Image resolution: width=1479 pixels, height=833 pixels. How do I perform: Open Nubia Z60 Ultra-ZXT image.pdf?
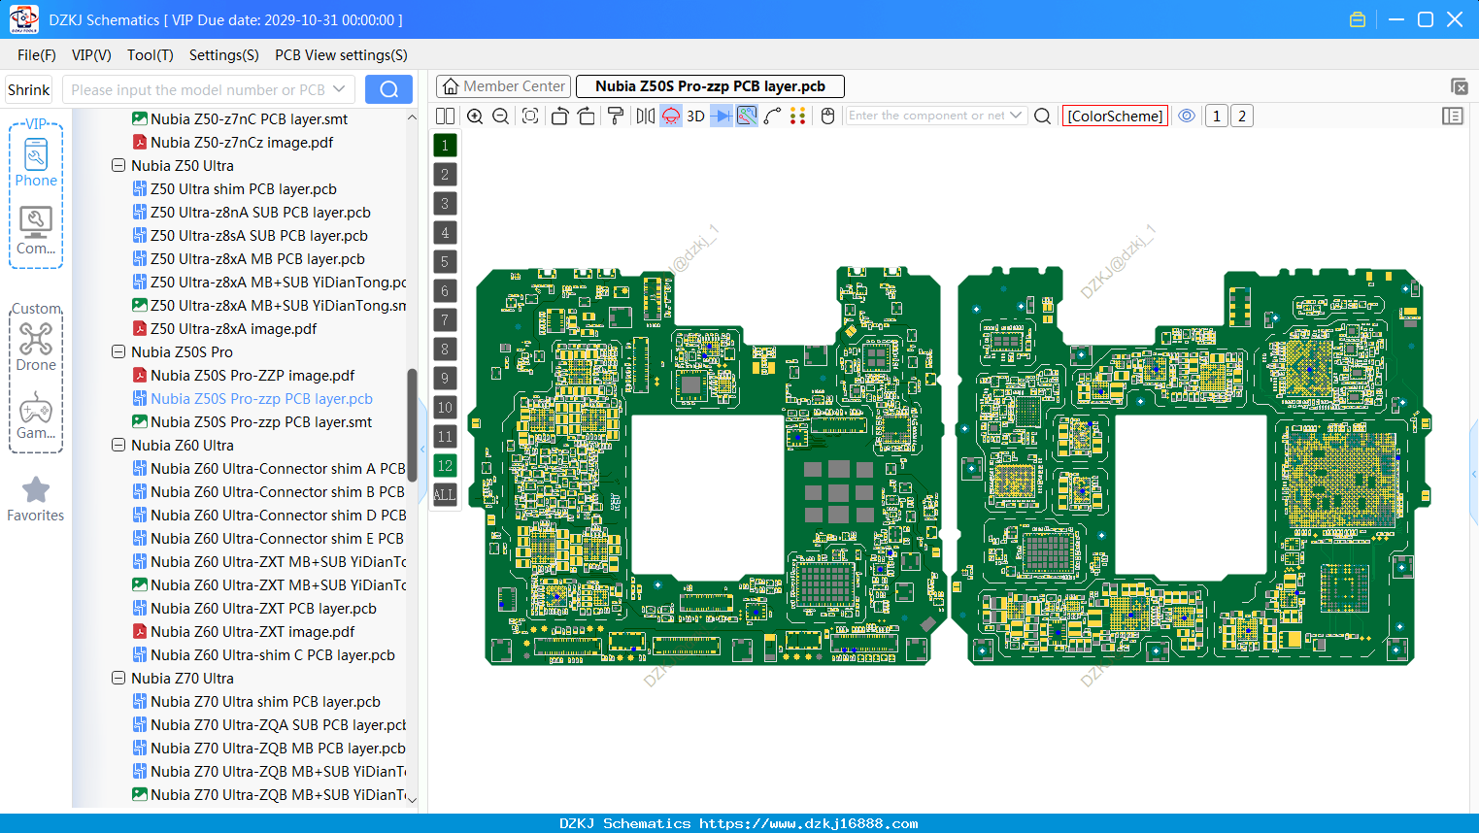[252, 632]
